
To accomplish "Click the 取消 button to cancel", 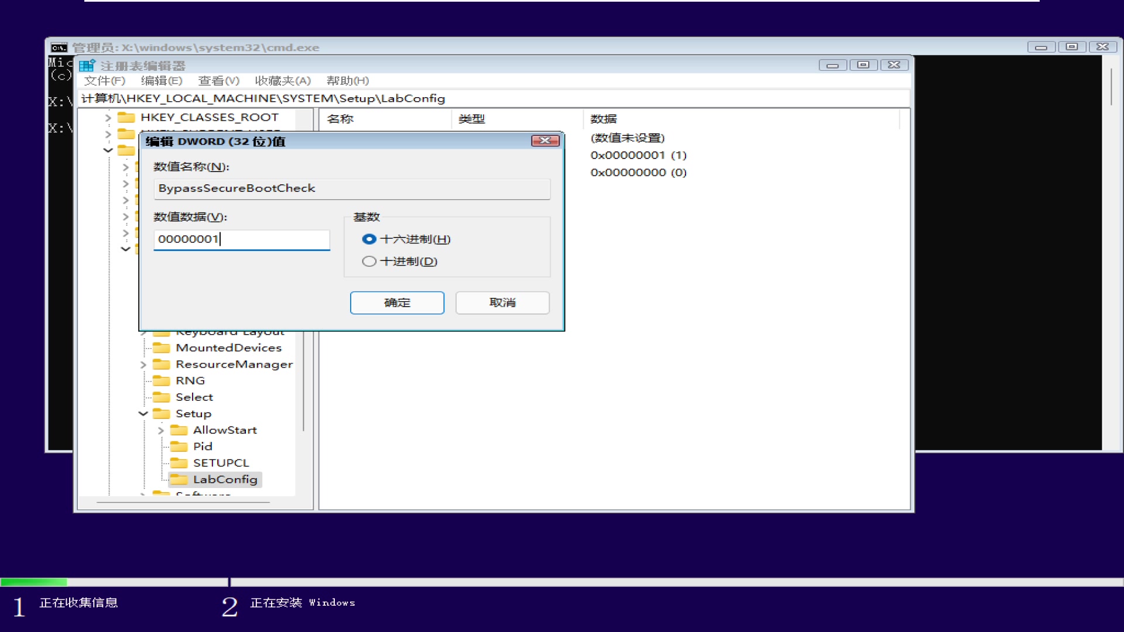I will click(502, 303).
